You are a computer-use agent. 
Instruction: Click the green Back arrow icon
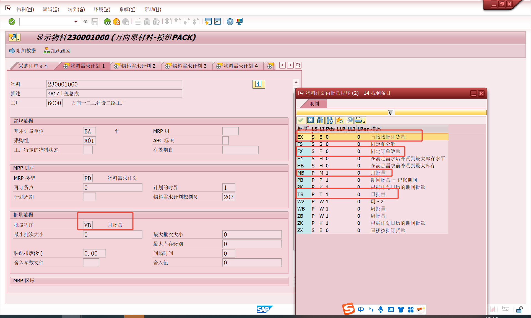tap(107, 22)
